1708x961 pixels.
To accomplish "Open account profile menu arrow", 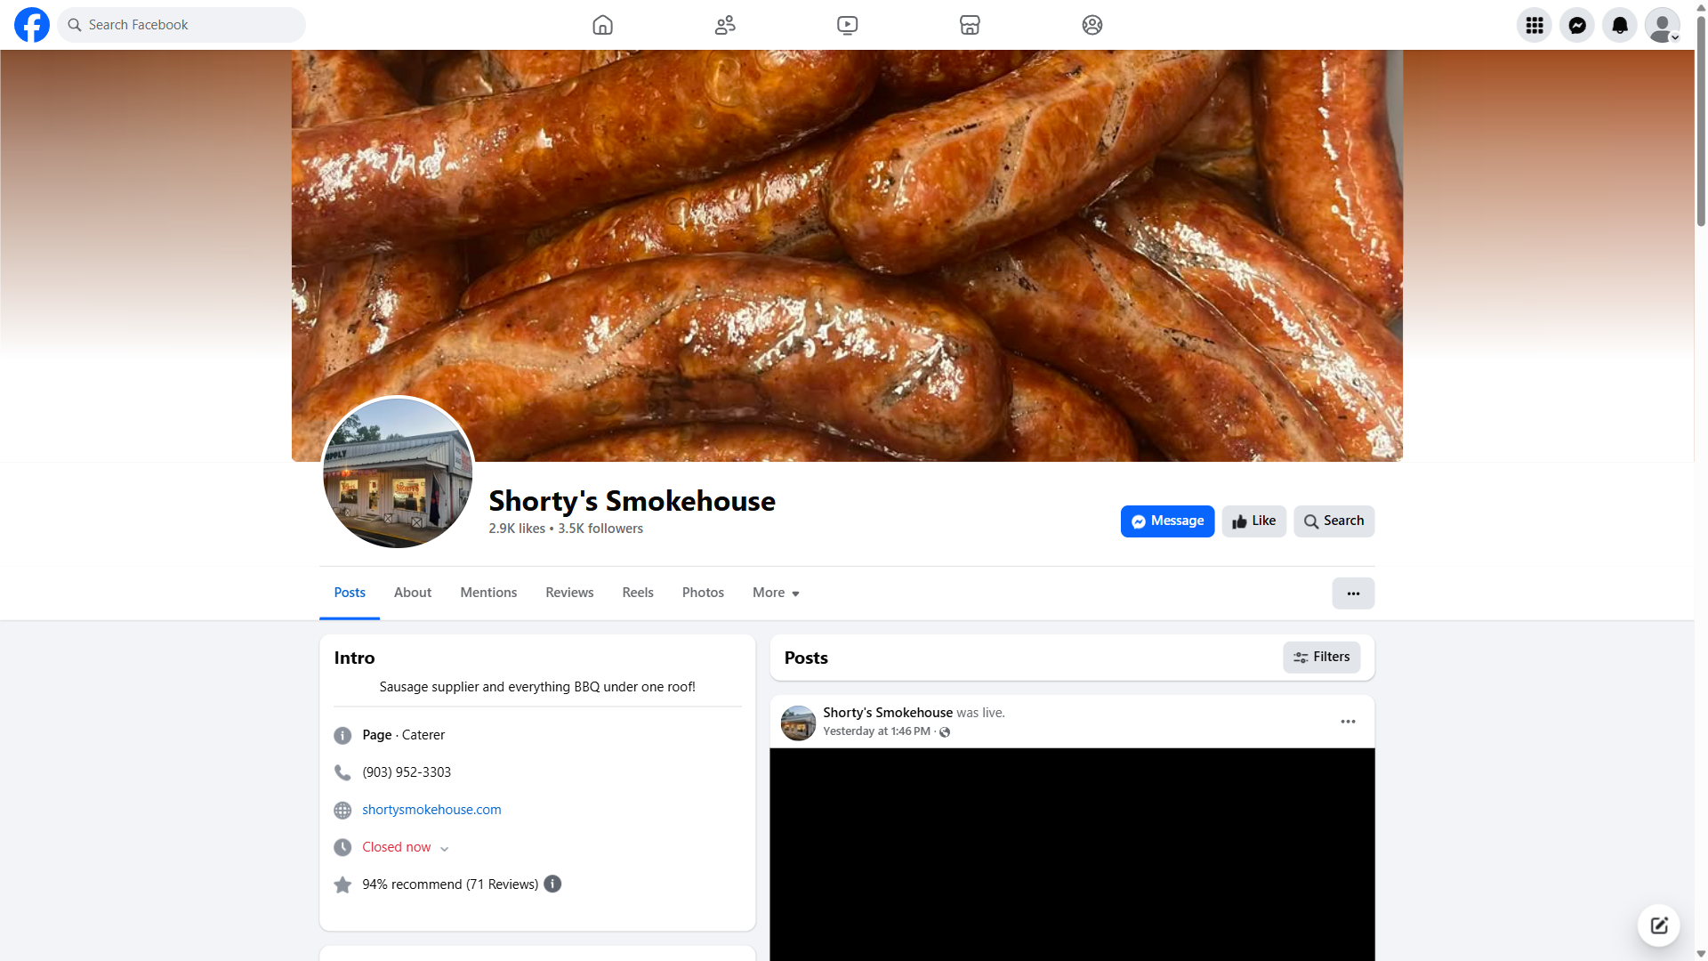I will pos(1674,37).
